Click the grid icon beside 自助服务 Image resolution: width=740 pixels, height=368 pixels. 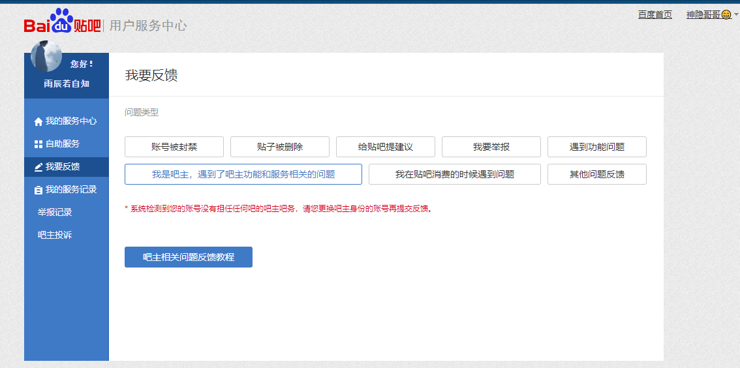pyautogui.click(x=39, y=144)
